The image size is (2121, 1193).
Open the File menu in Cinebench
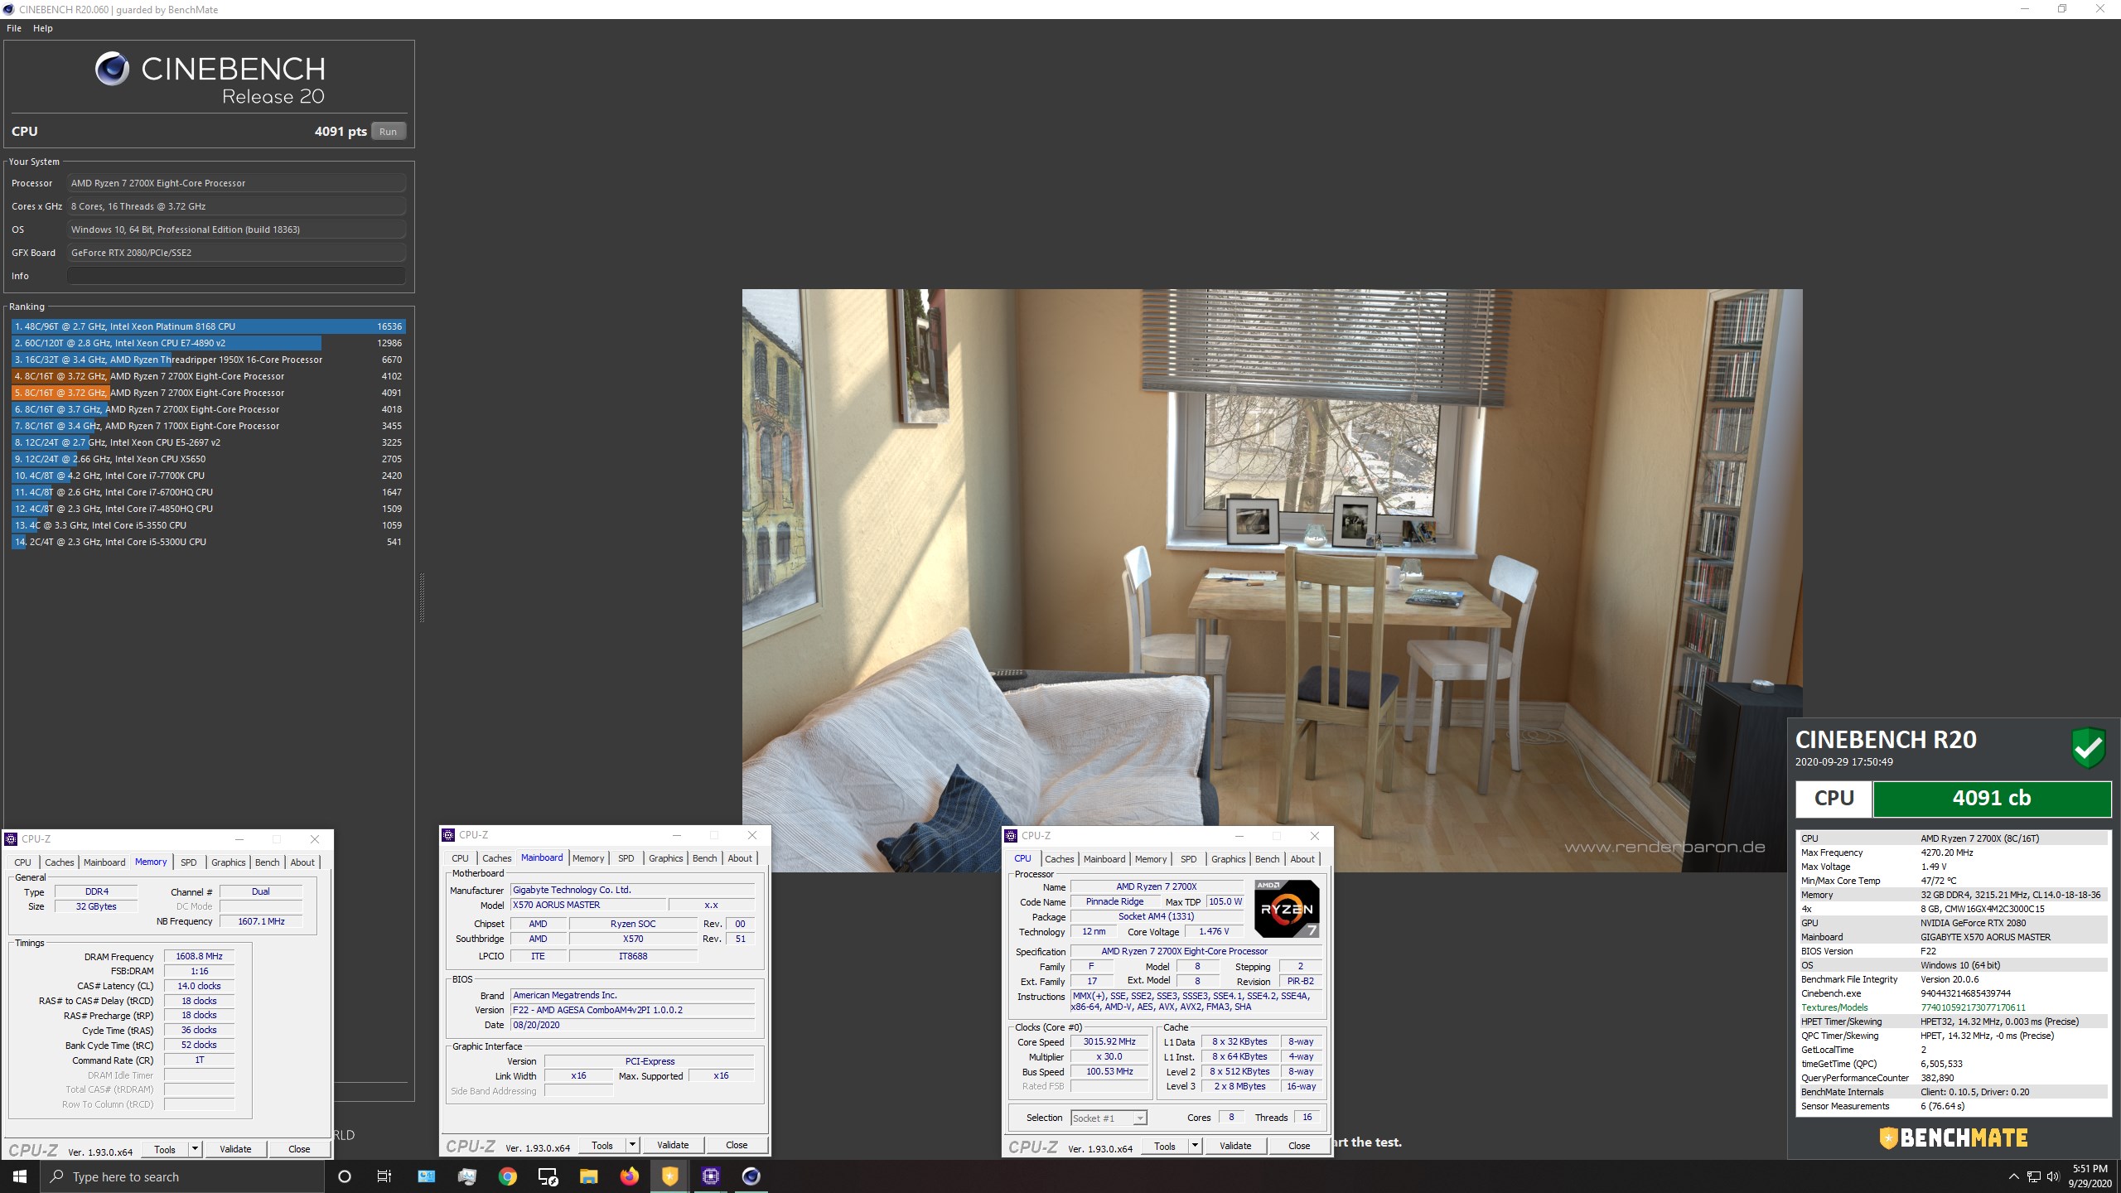tap(14, 28)
